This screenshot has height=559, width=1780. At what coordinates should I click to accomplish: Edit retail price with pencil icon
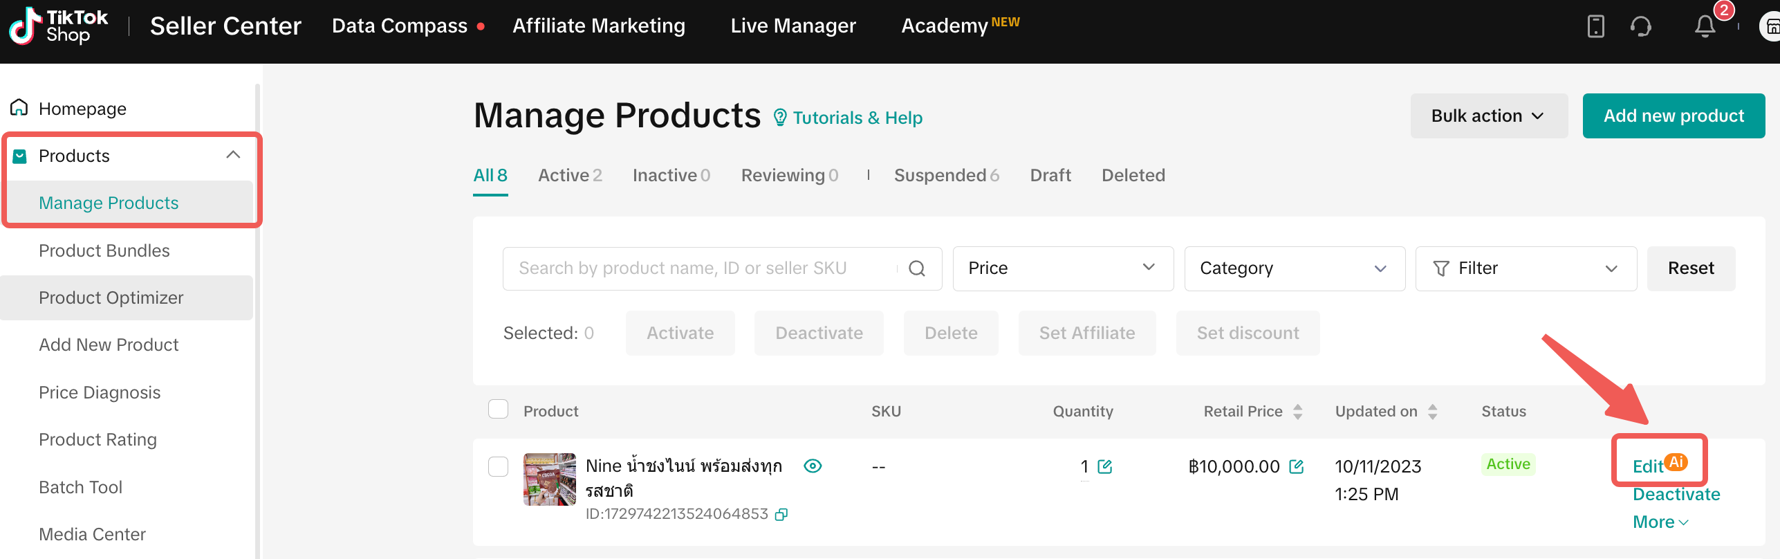[1297, 467]
